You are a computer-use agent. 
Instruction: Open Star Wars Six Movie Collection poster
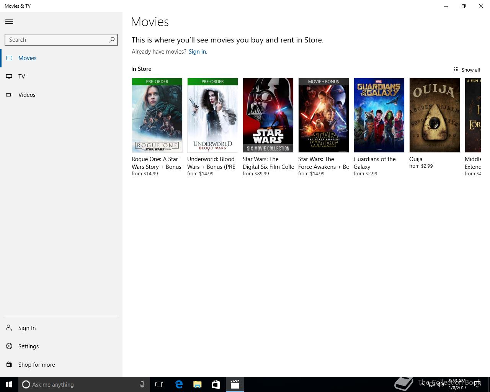(268, 115)
